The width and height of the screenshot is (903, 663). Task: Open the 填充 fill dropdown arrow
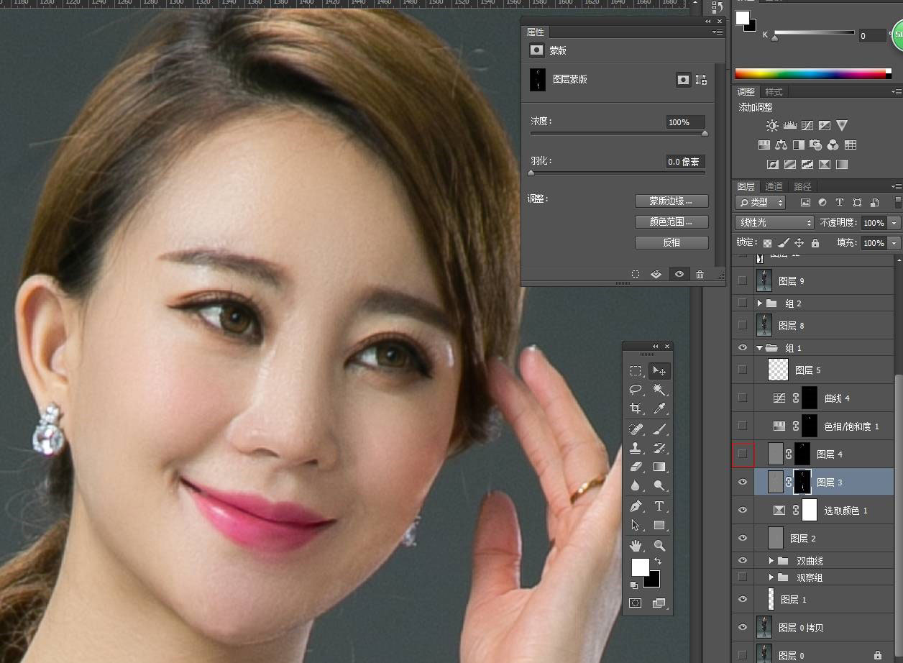click(894, 243)
